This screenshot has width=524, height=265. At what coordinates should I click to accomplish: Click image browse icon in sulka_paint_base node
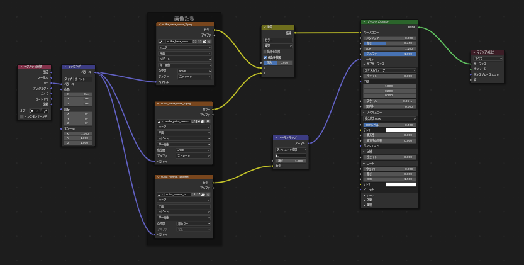coord(160,121)
